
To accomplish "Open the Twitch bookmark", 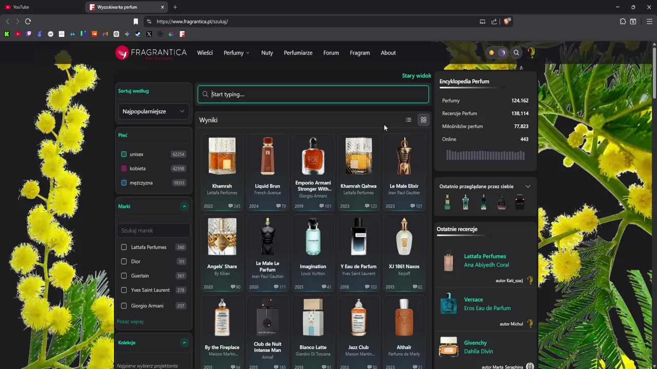I will pyautogui.click(x=29, y=34).
